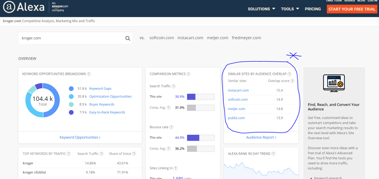Select the 'kroger clicklist' keyword row
Screen dimensions: 379x179
[x=80, y=172]
